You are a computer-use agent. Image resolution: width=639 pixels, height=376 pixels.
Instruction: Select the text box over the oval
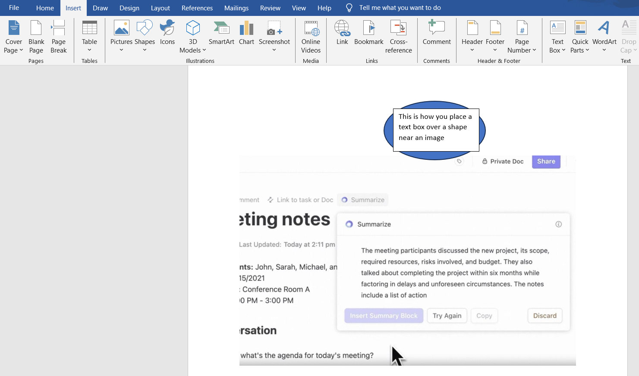click(x=436, y=130)
